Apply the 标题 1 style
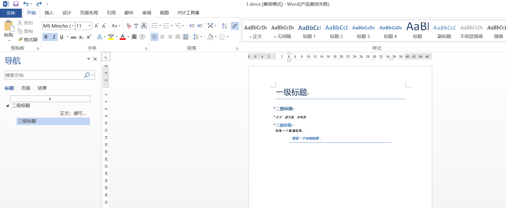The image size is (506, 208). pyautogui.click(x=309, y=31)
